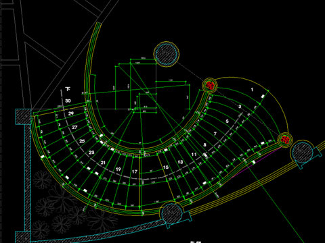Select tread number 17 text
This screenshot has height=243, width=325.
point(135,171)
